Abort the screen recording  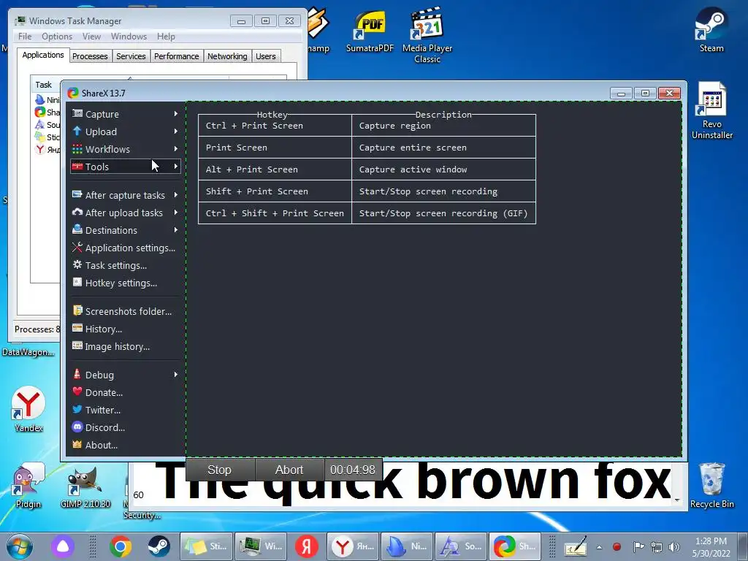(x=289, y=470)
